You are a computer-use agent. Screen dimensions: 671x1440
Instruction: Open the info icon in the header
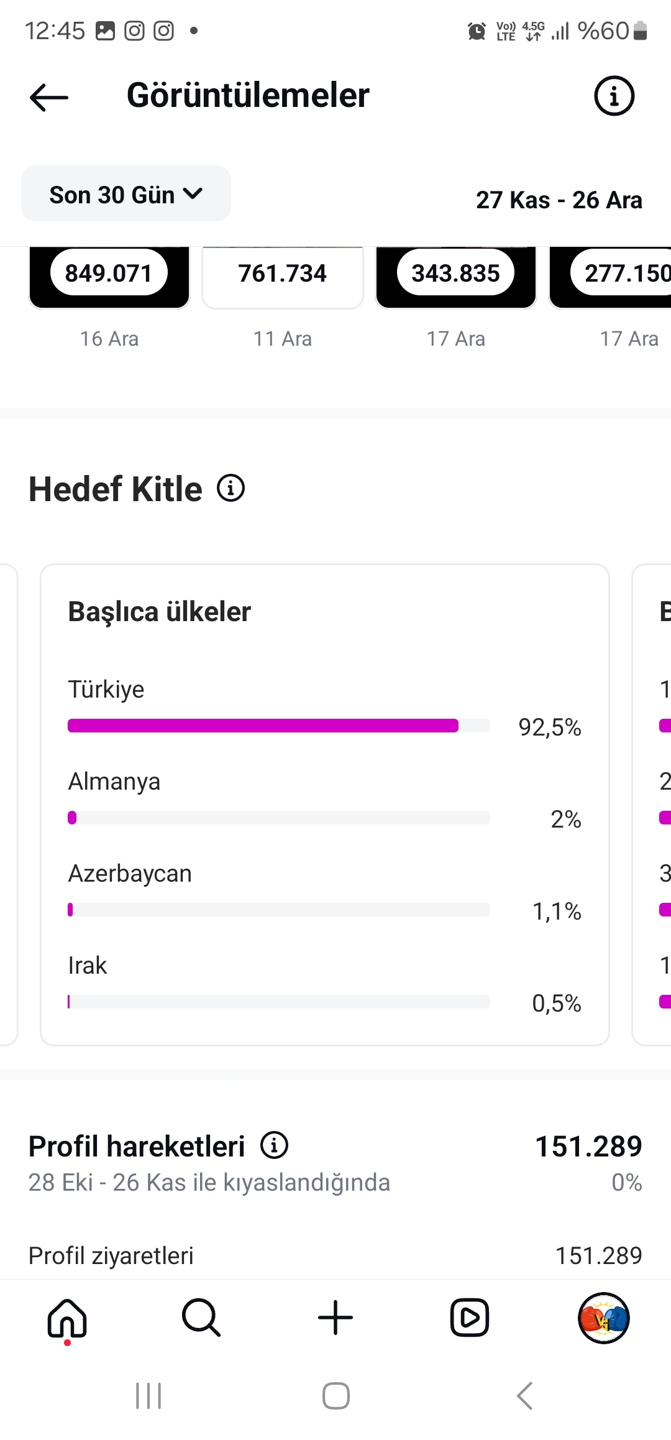(x=614, y=96)
